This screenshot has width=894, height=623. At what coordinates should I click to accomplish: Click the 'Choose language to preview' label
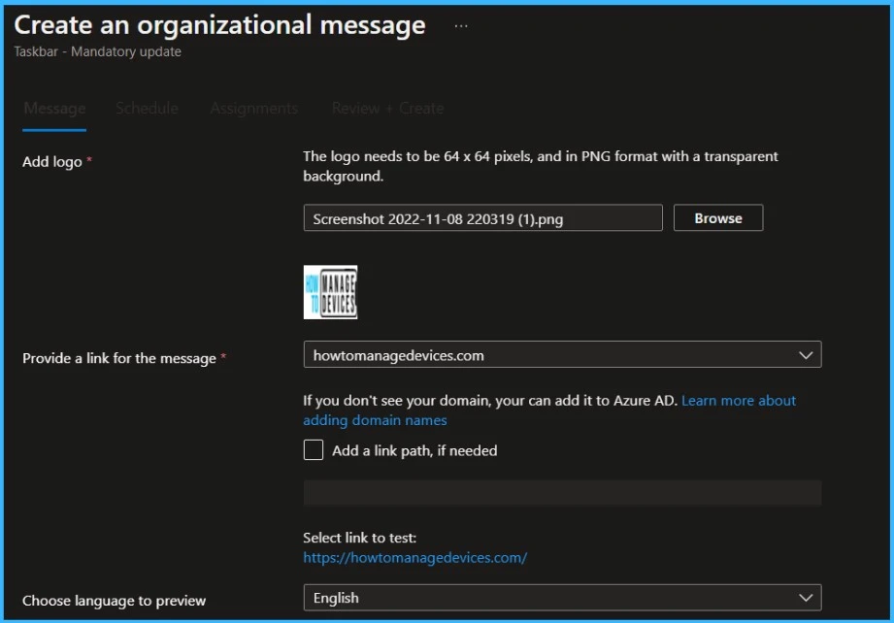[115, 601]
